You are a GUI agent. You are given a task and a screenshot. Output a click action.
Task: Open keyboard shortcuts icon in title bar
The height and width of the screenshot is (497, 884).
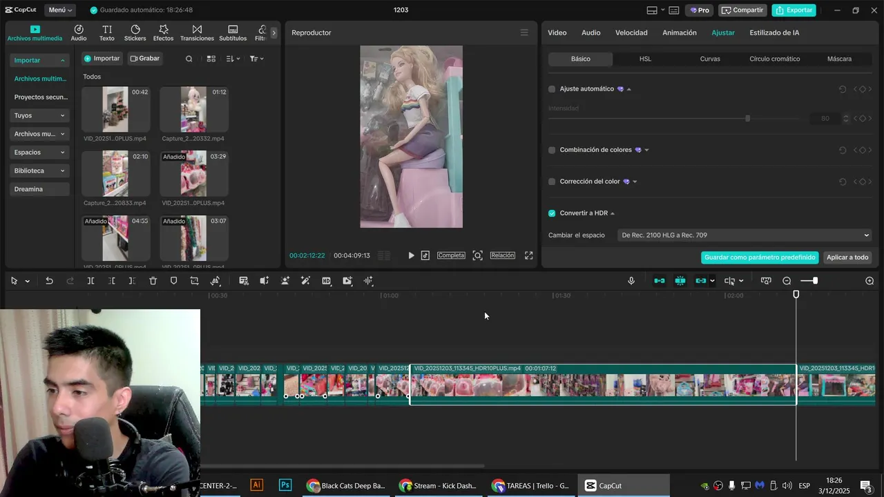pos(674,10)
